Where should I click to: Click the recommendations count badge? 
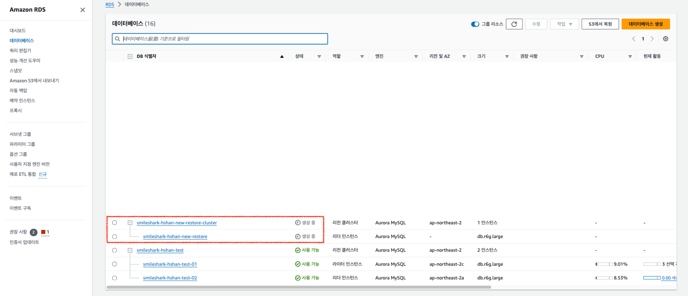[x=33, y=232]
